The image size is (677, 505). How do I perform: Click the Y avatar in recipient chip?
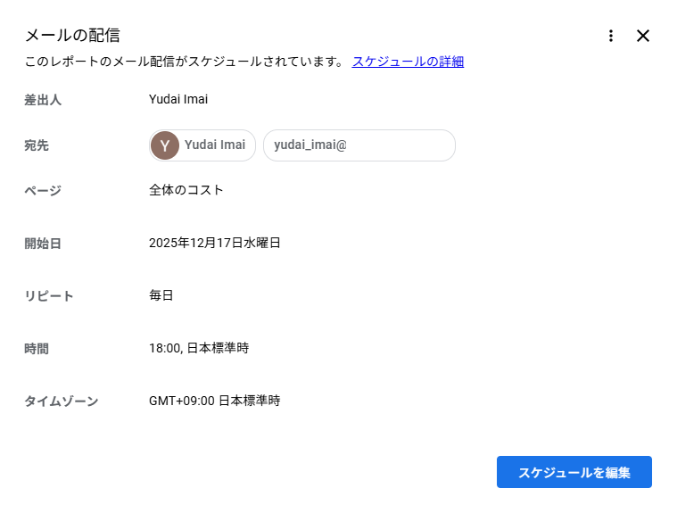tap(165, 145)
